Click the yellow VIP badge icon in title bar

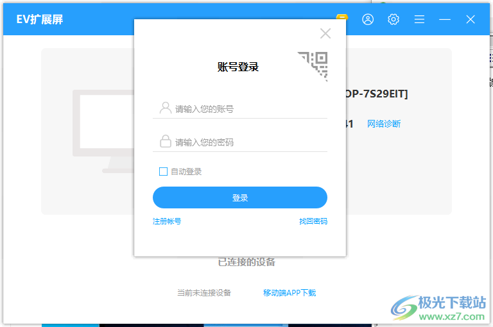(342, 17)
